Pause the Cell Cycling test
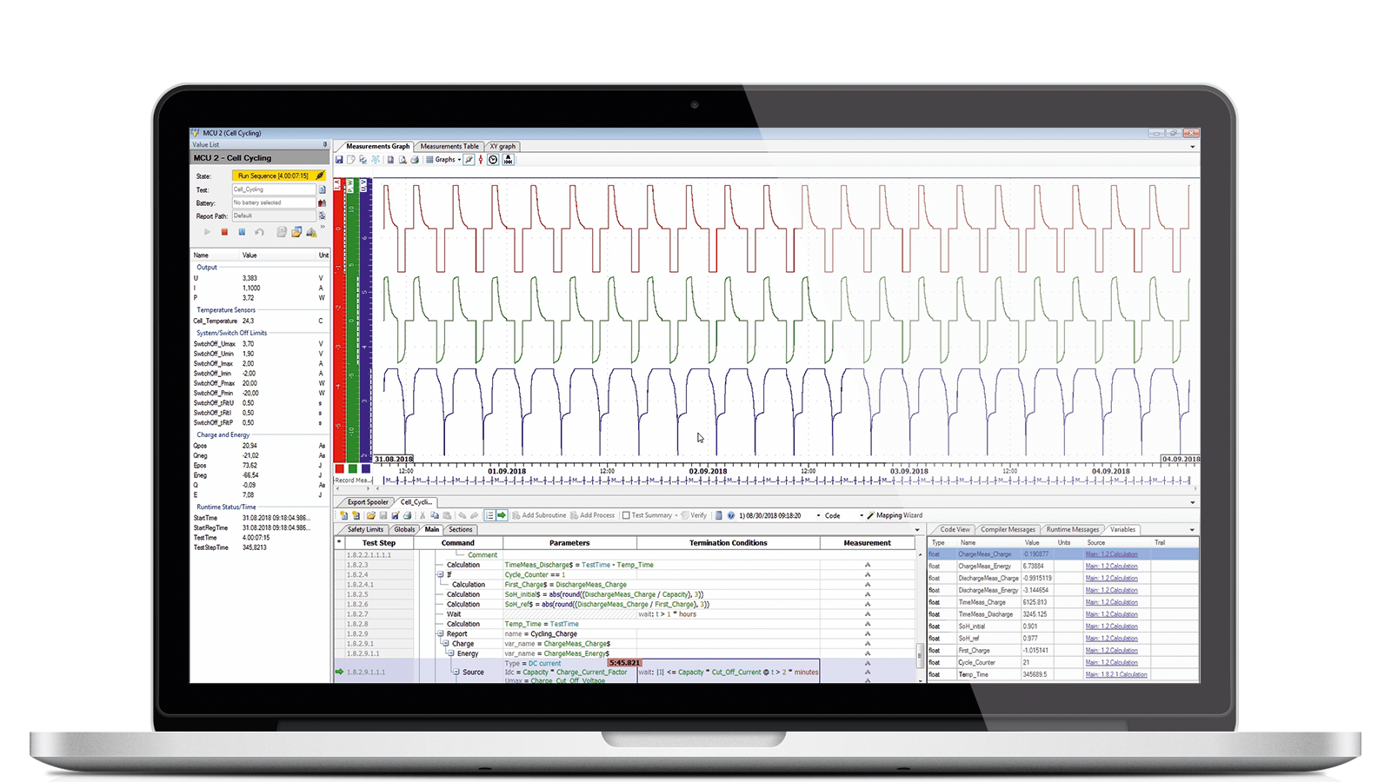The height and width of the screenshot is (782, 1391). pyautogui.click(x=243, y=232)
